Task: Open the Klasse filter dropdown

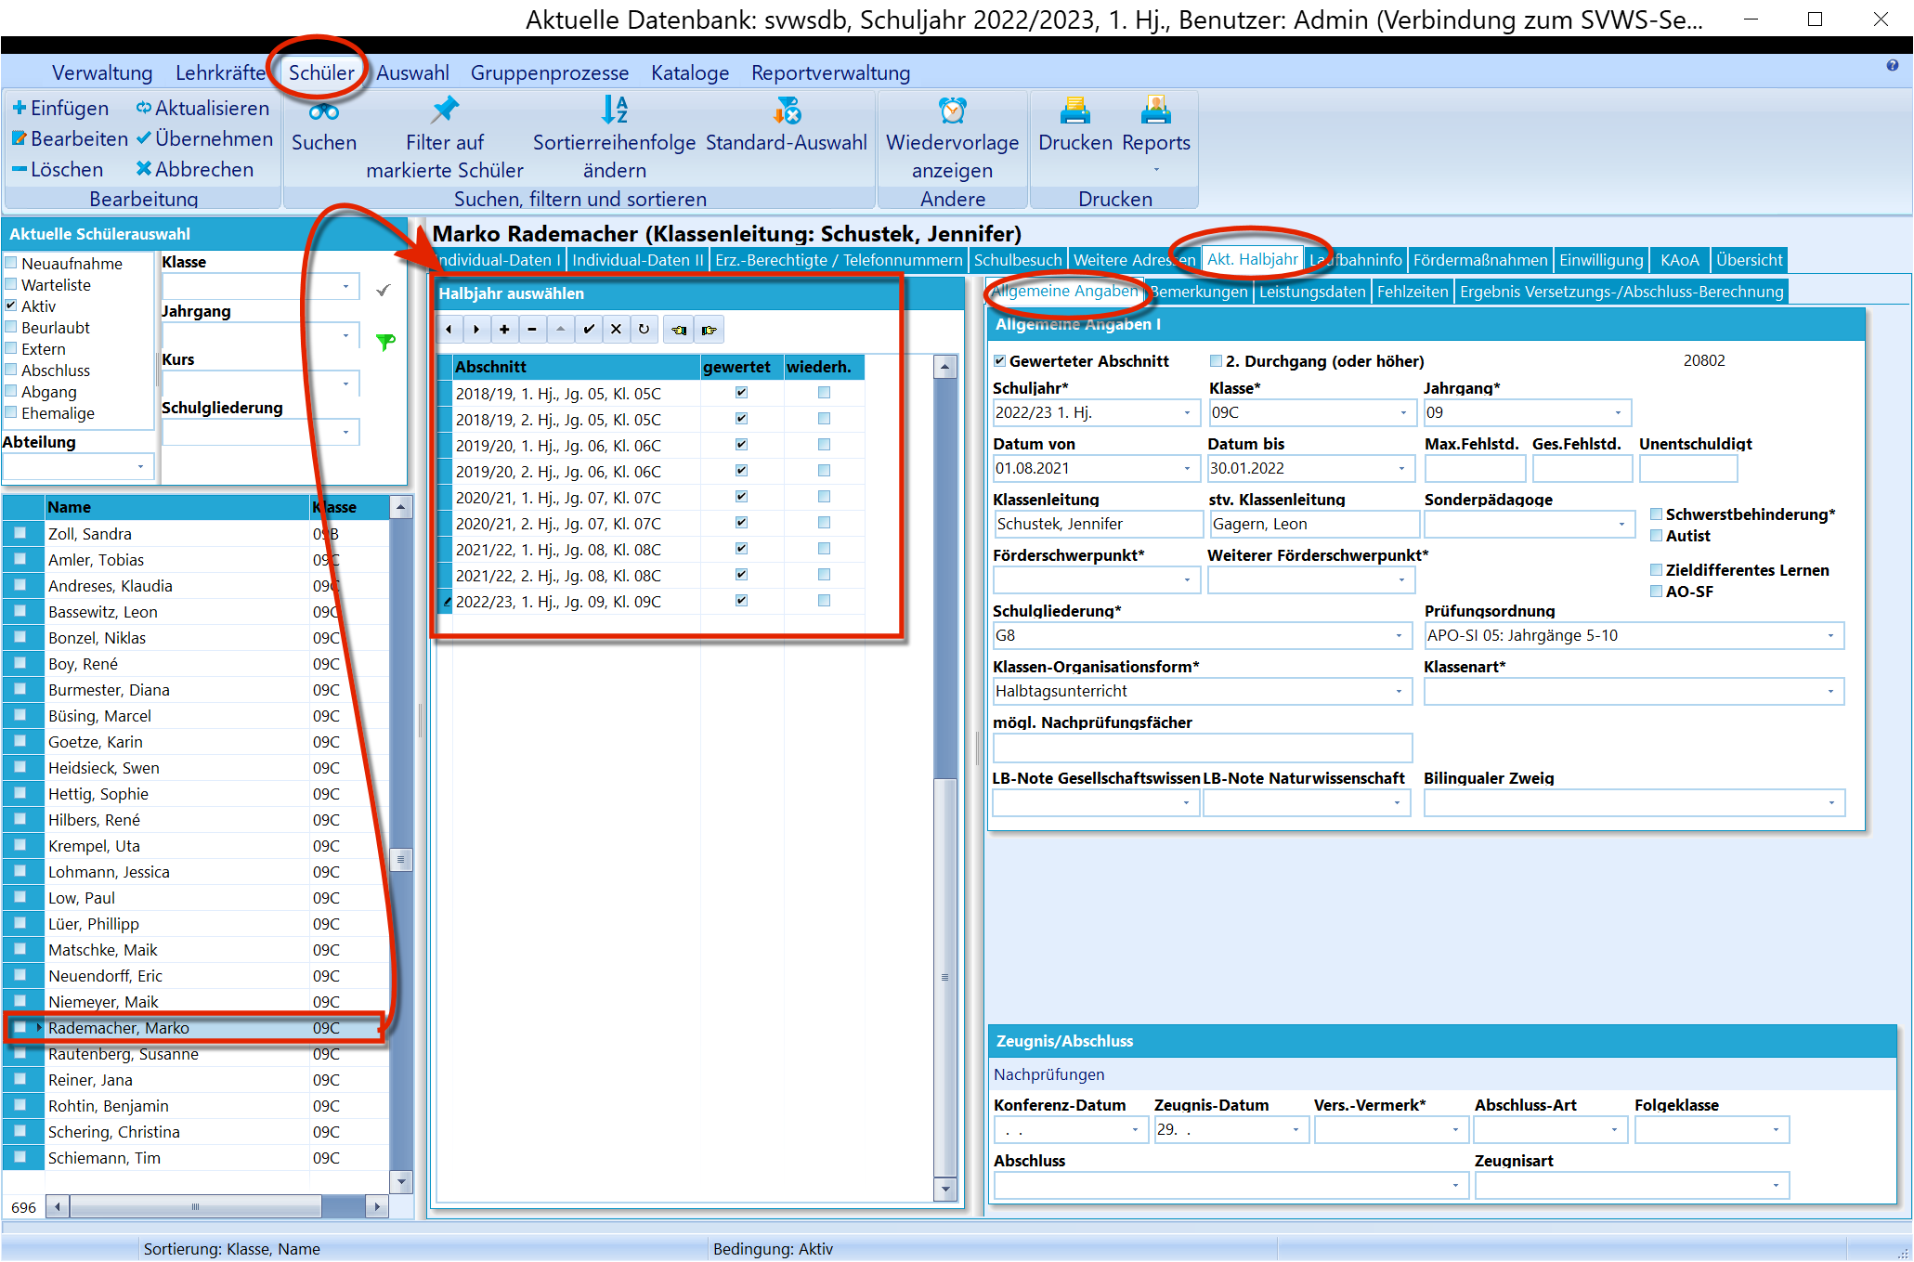Action: (345, 287)
